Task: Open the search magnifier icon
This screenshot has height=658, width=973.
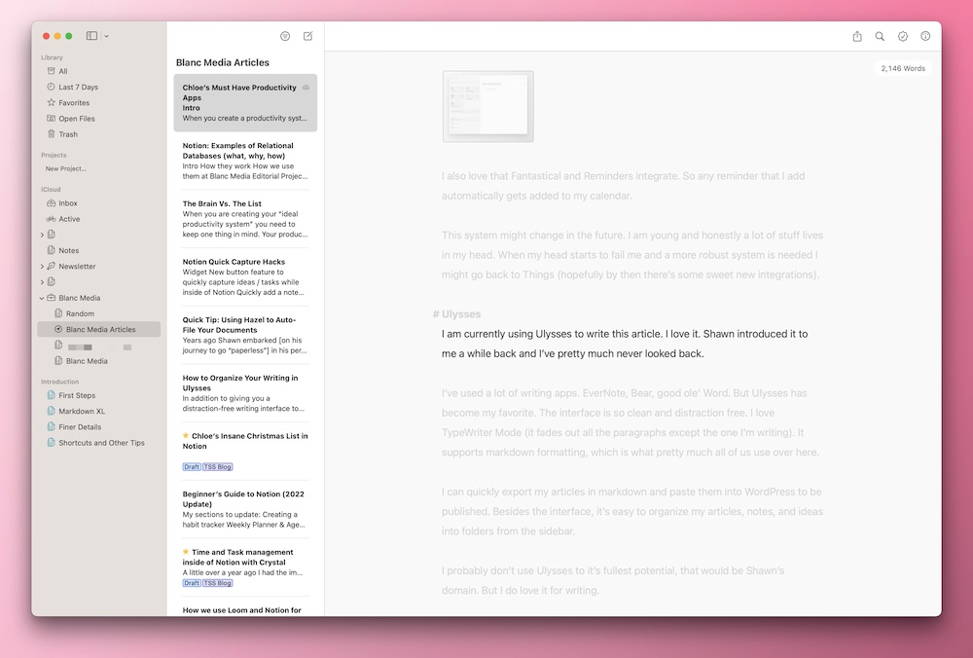Action: tap(880, 37)
